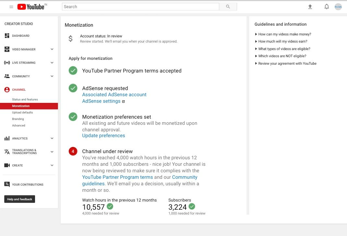
Task: Expand the Analytics chevron
Action: [52, 138]
